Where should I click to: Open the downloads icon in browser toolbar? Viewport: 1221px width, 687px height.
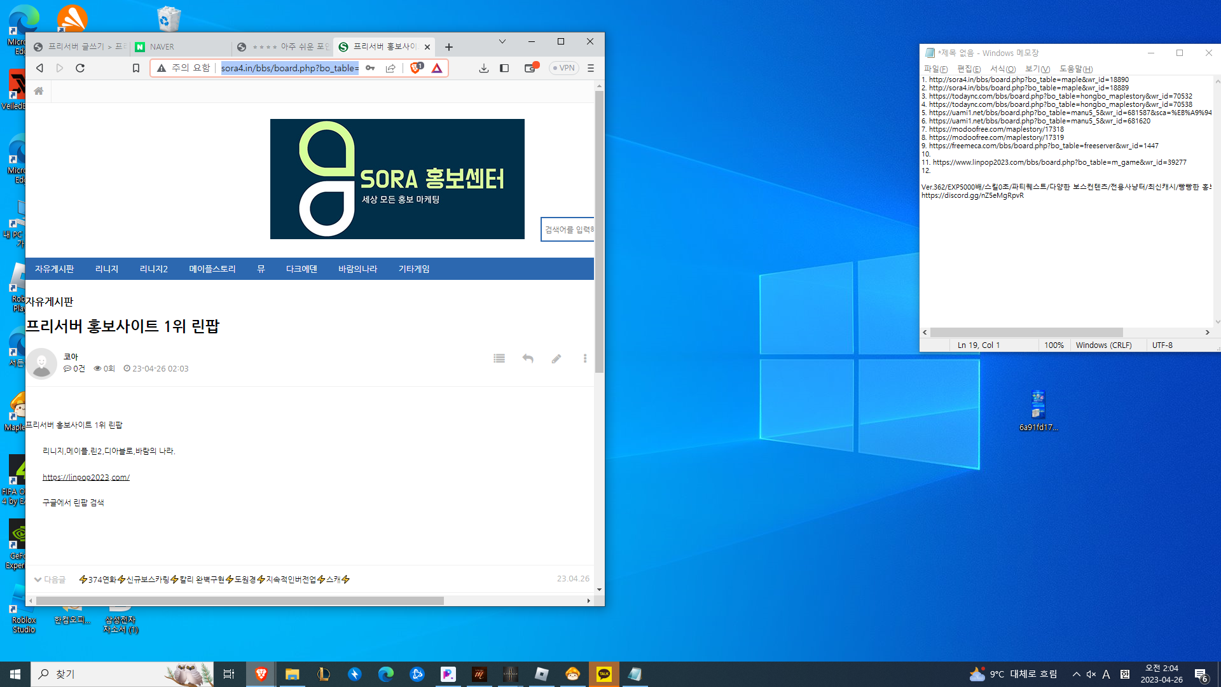(x=484, y=68)
